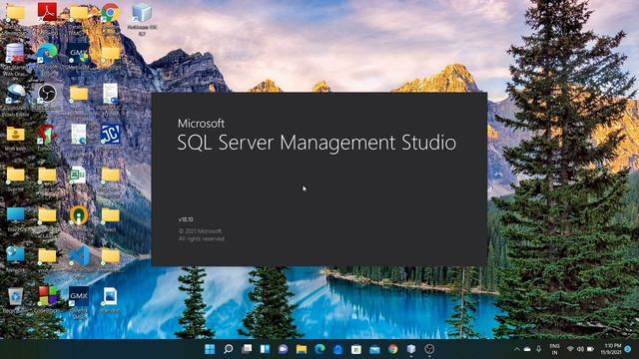Select the blue JC application icon
The width and height of the screenshot is (639, 359).
(x=111, y=134)
